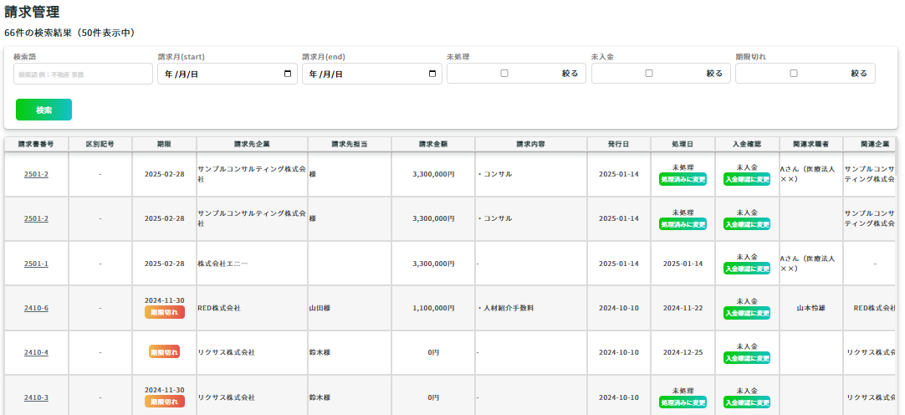
Task: Click the 請求書番号 column header
Action: (x=36, y=144)
